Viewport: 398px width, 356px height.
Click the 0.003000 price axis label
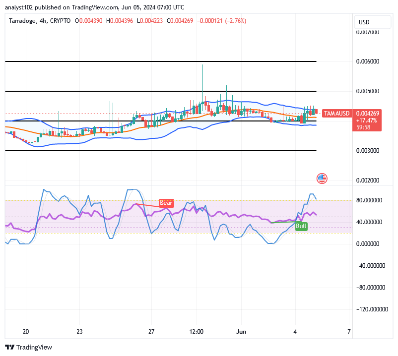pos(368,151)
